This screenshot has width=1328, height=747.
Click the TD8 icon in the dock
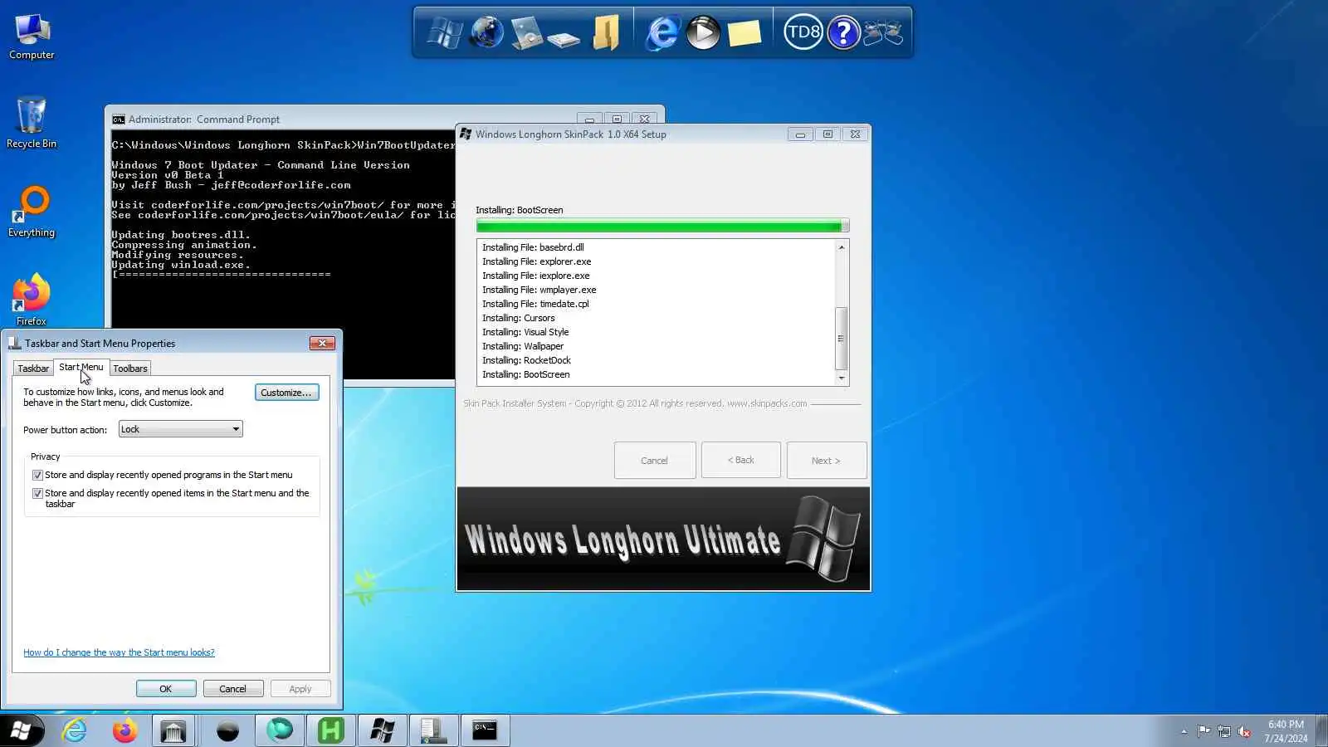click(803, 32)
